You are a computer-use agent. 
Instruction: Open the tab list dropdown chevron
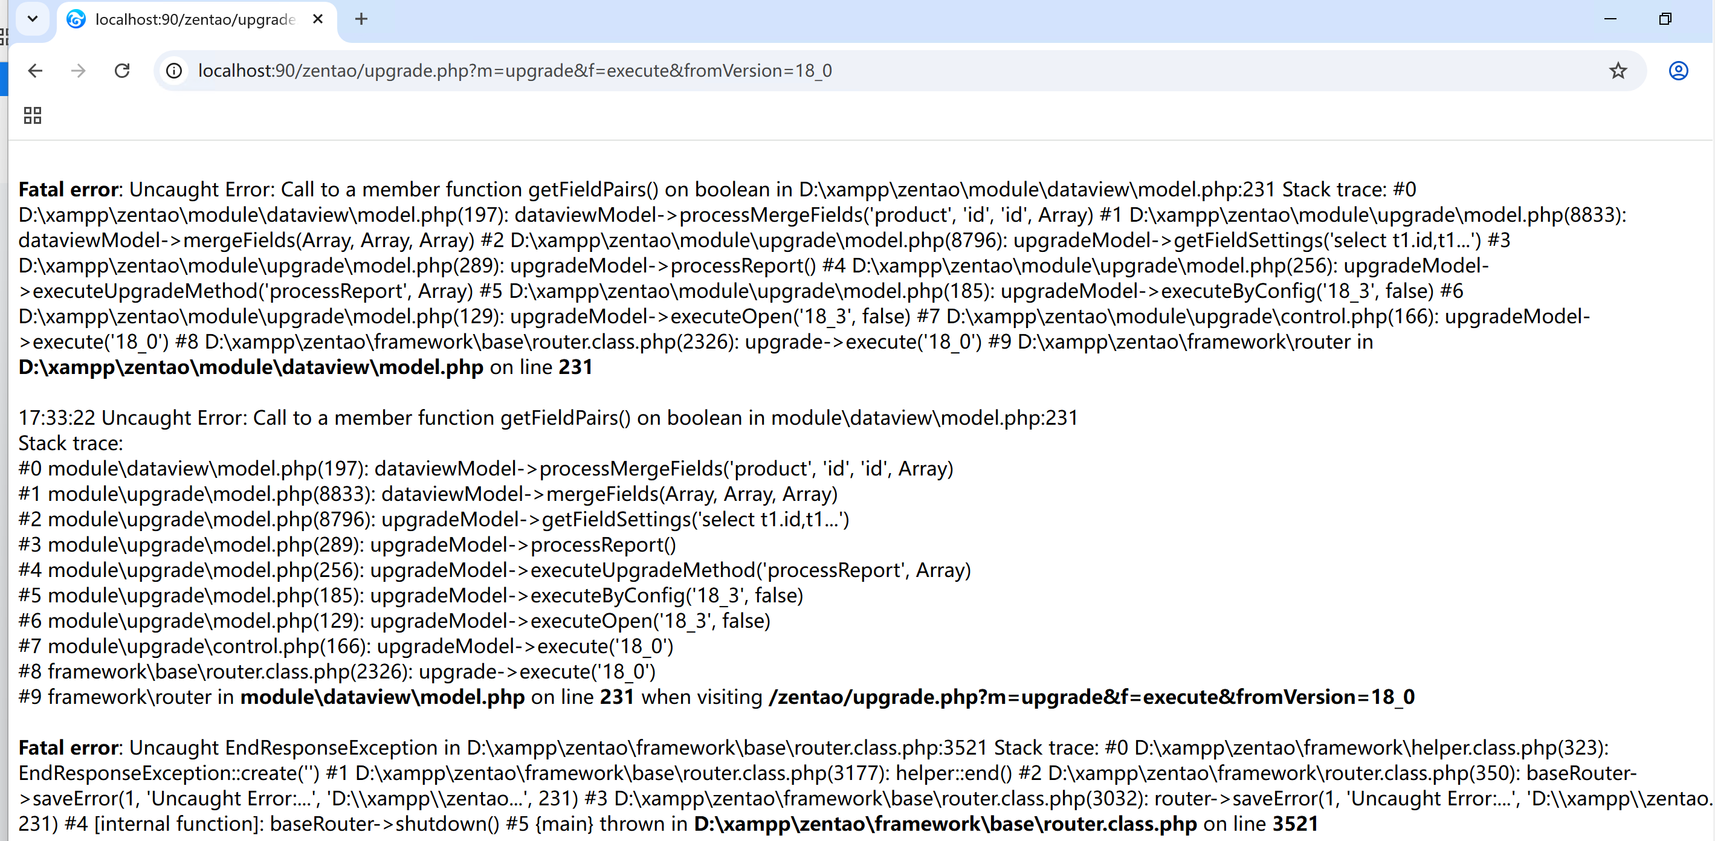pos(33,19)
